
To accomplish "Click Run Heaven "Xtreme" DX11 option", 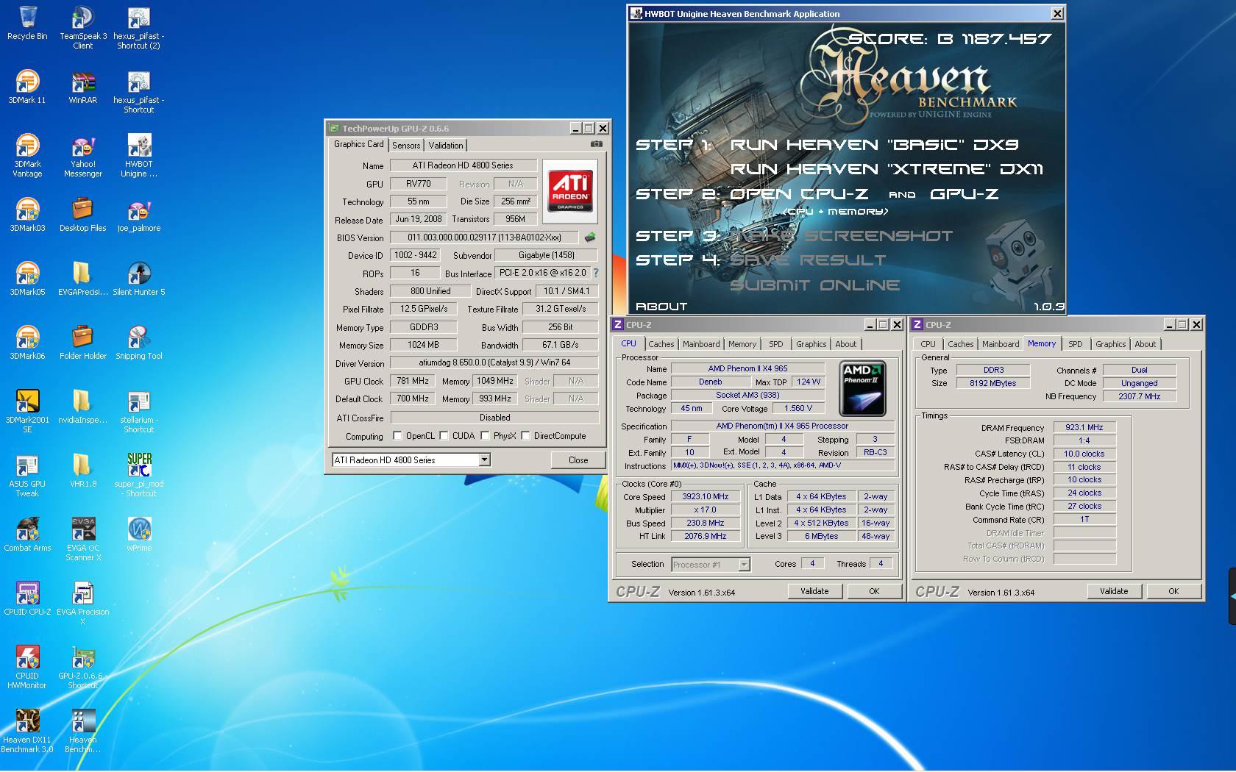I will (x=887, y=169).
